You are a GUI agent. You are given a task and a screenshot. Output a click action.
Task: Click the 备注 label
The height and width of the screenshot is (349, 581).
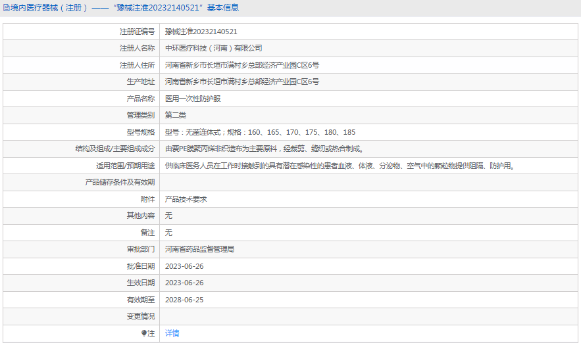[147, 233]
